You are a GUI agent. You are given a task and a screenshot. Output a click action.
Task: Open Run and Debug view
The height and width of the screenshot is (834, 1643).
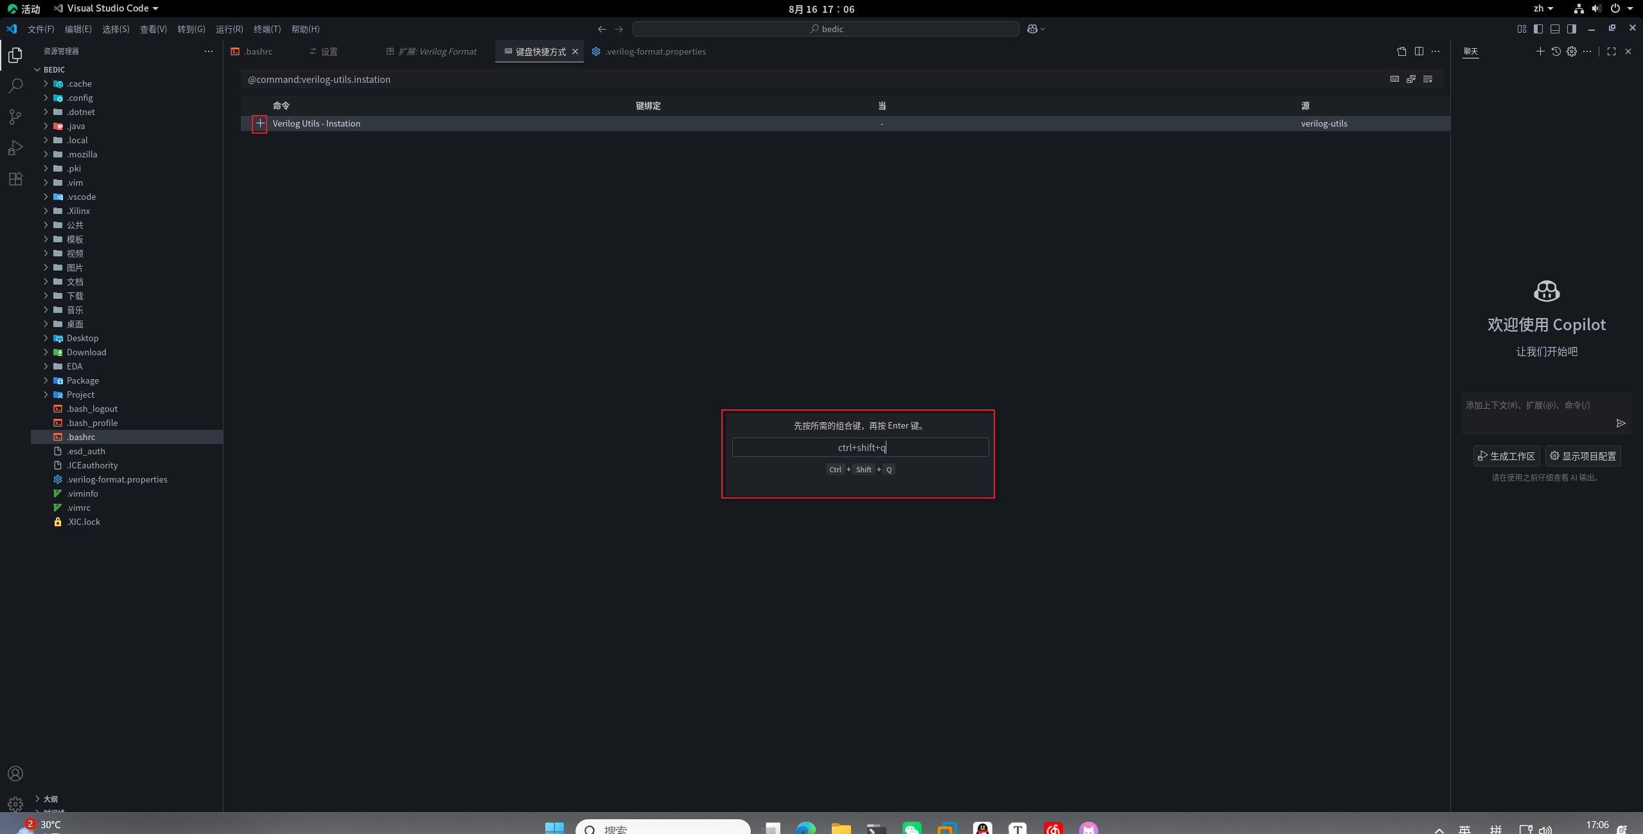tap(15, 148)
